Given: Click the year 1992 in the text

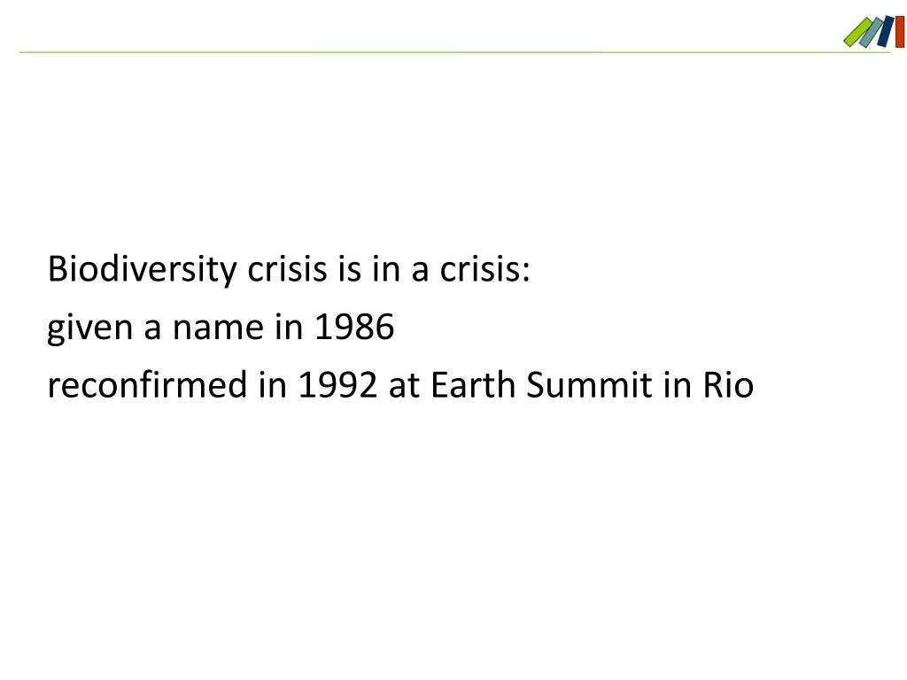Looking at the screenshot, I should pyautogui.click(x=337, y=384).
